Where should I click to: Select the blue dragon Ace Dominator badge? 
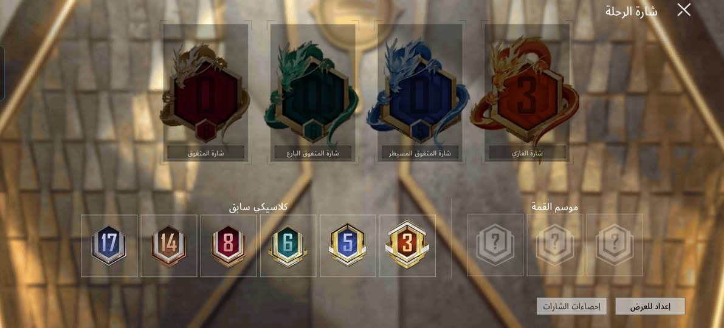[x=419, y=92]
